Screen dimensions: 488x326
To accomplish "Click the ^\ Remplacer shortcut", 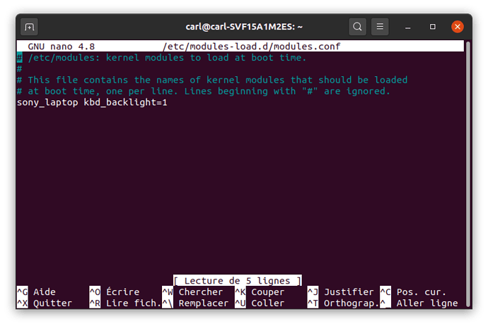I will (x=194, y=303).
